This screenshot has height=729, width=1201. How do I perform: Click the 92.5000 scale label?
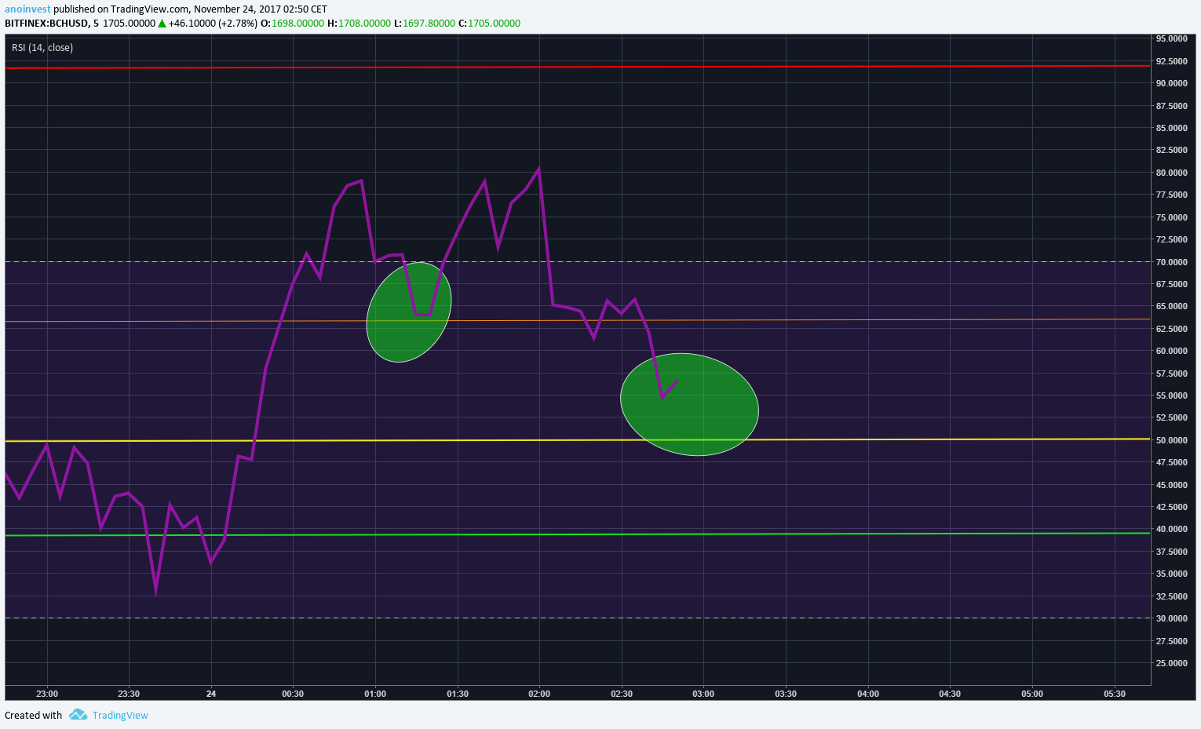tap(1171, 61)
